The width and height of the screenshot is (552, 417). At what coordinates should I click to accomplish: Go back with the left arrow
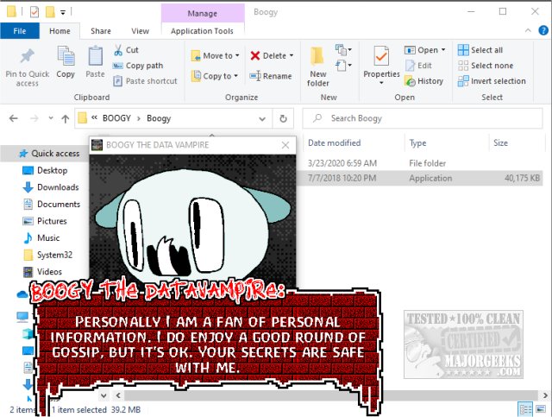tap(14, 118)
